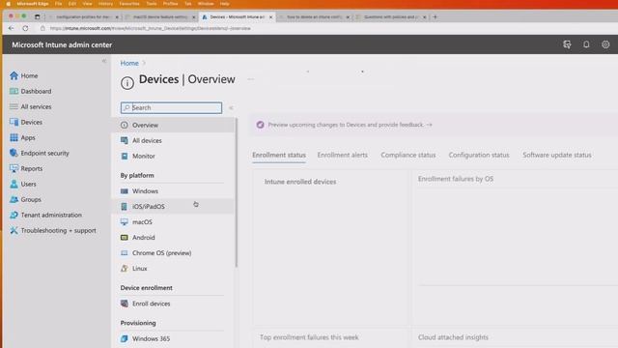Click the Microsoft Intune admin center title
The width and height of the screenshot is (618, 348).
(x=62, y=45)
